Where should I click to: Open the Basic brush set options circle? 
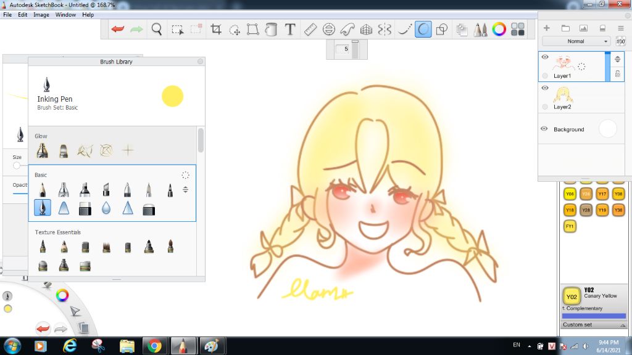[185, 175]
